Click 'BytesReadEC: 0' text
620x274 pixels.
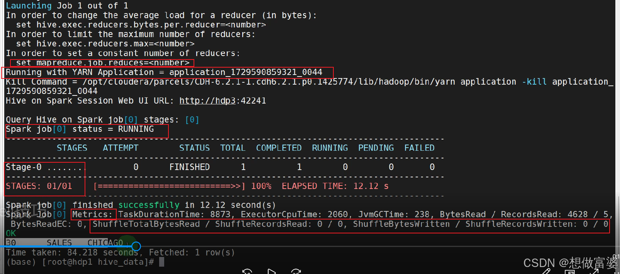tap(46, 224)
